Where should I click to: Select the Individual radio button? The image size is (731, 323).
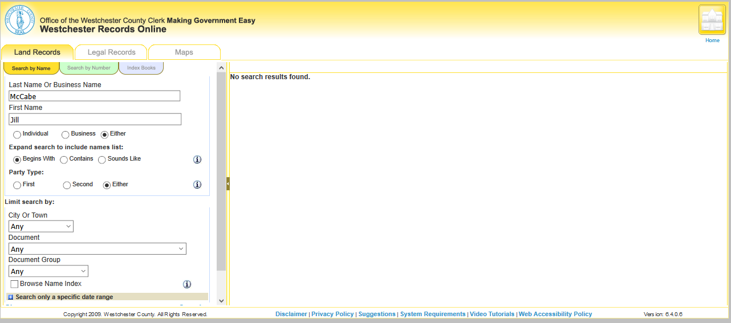[17, 134]
